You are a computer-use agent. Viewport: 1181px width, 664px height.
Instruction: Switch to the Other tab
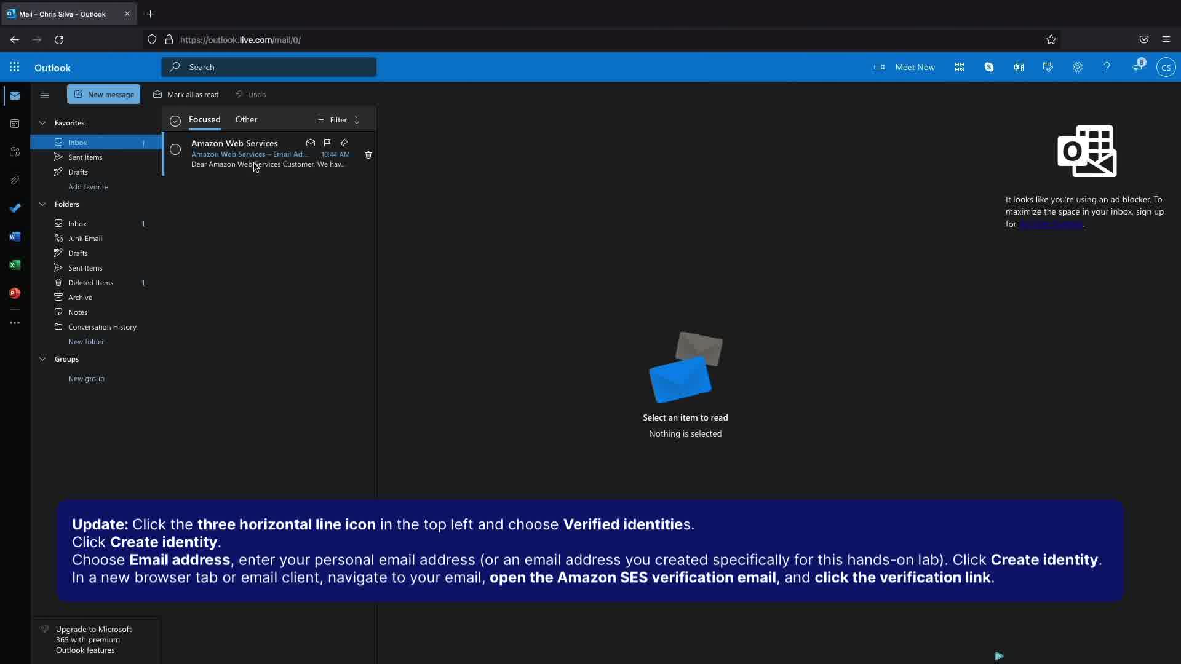pos(246,119)
